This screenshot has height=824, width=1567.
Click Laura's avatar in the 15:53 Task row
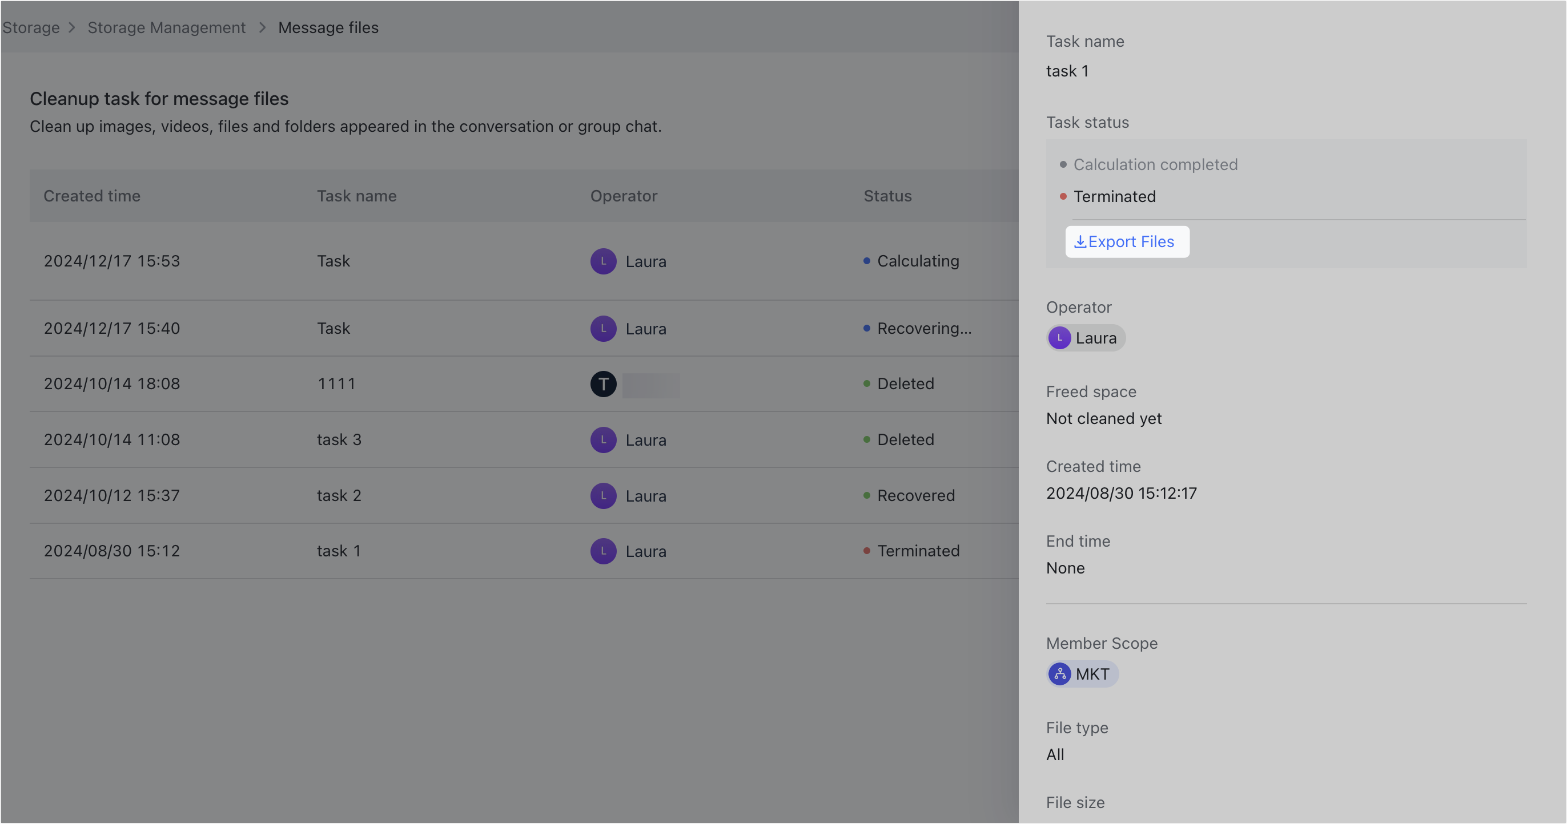click(x=604, y=261)
